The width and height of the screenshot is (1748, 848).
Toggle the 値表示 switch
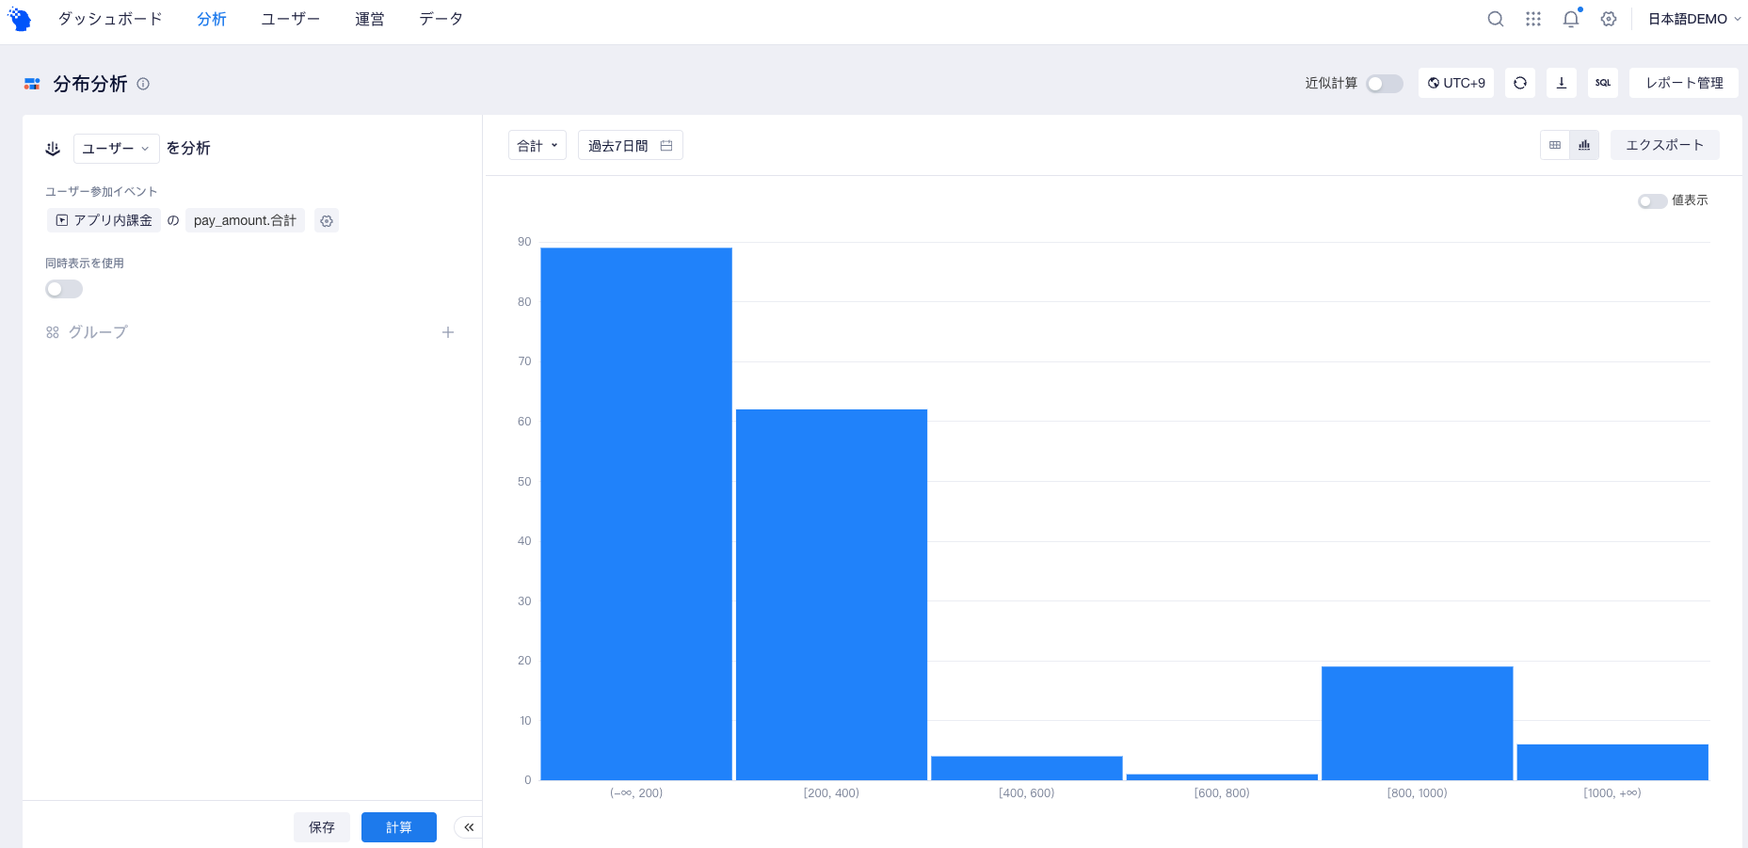coord(1652,201)
